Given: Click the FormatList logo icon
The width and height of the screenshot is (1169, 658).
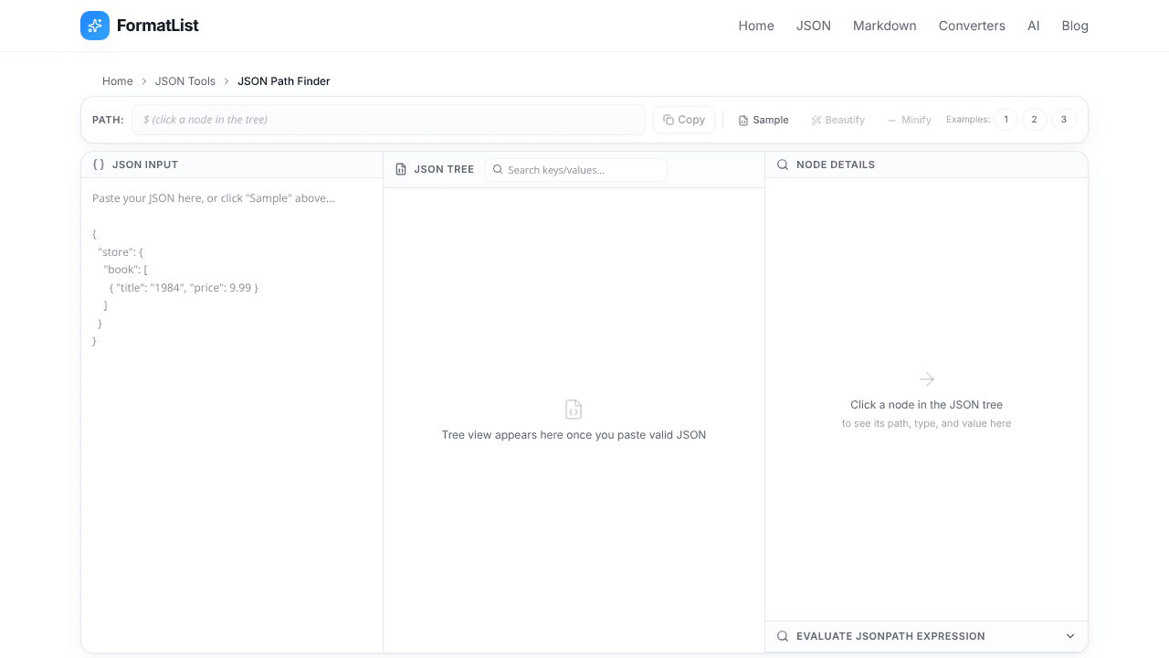Looking at the screenshot, I should pos(95,26).
